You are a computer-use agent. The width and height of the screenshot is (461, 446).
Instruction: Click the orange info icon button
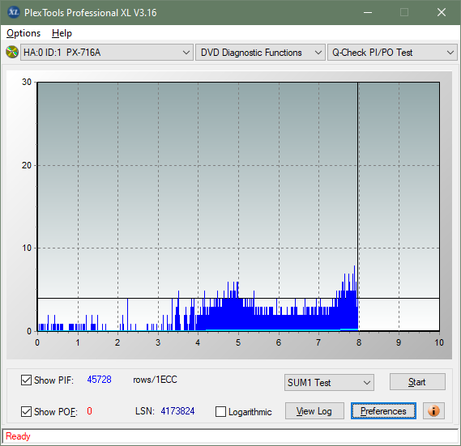[433, 410]
